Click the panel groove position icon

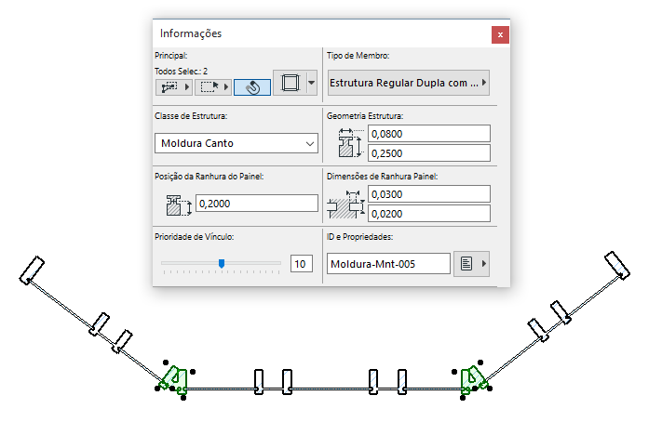(x=179, y=205)
